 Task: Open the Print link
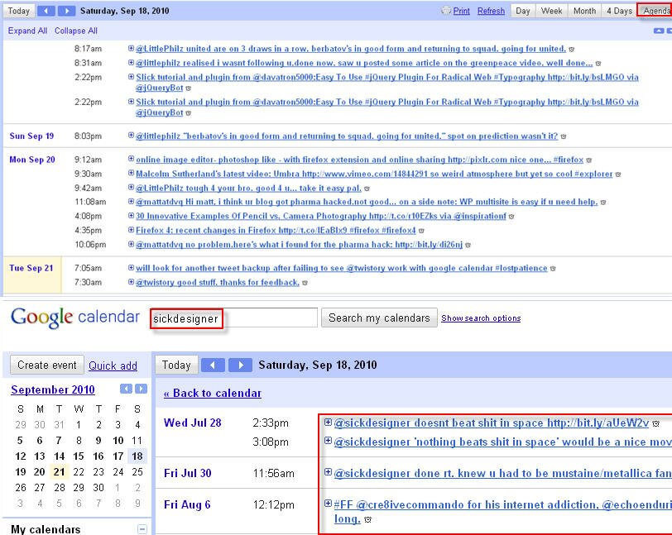point(461,11)
